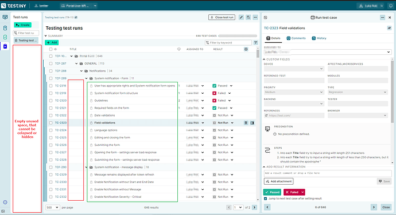Uncheck Jump to next test case after setting result
The image size is (396, 215).
[265, 198]
